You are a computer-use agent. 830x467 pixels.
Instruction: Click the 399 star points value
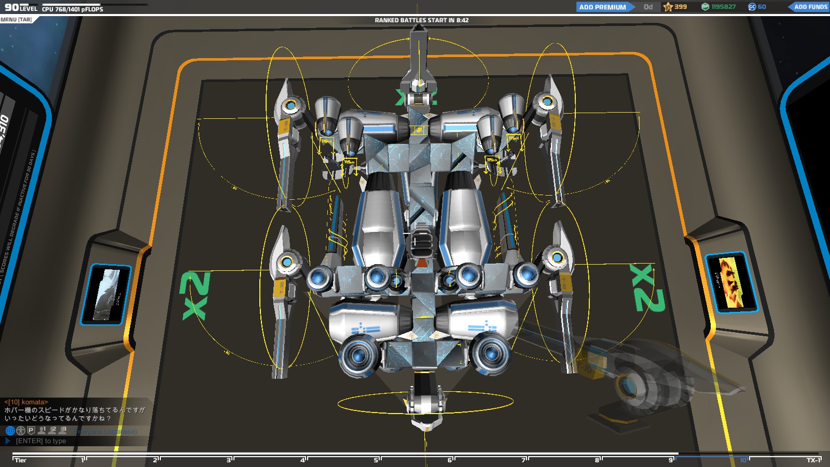click(x=681, y=7)
